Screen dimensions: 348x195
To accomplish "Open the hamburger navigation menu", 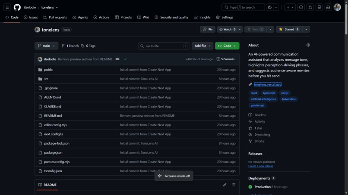I will click(7, 7).
